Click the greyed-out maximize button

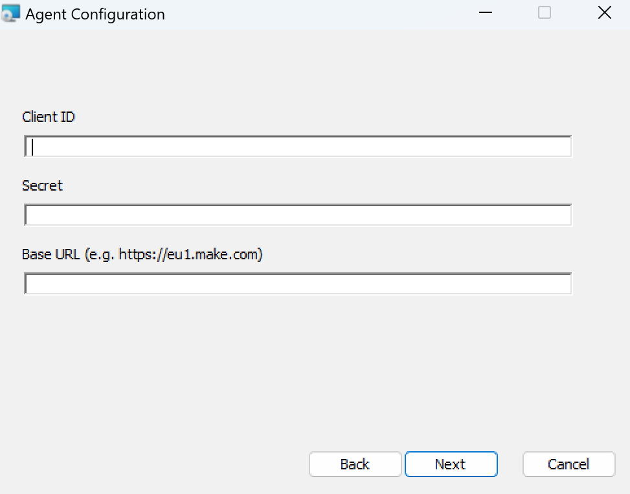545,12
